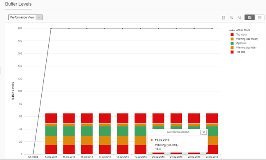Select the top red segment of 22.02.2018 bar

click(194, 118)
